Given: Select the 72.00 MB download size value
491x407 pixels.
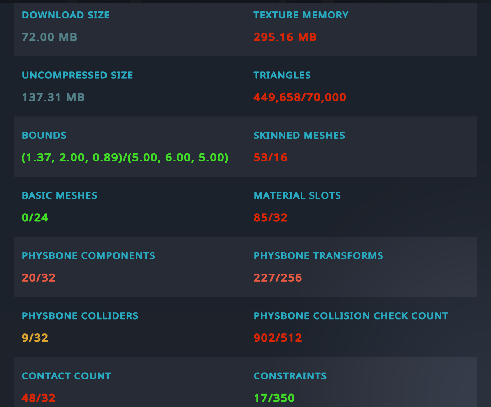Looking at the screenshot, I should 49,37.
